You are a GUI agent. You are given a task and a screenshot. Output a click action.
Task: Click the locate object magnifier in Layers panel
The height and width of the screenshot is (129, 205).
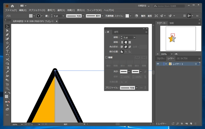(177, 124)
